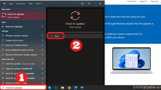161x90 pixels.
Task: Click inside the Check for updates search box
Action: click(23, 87)
